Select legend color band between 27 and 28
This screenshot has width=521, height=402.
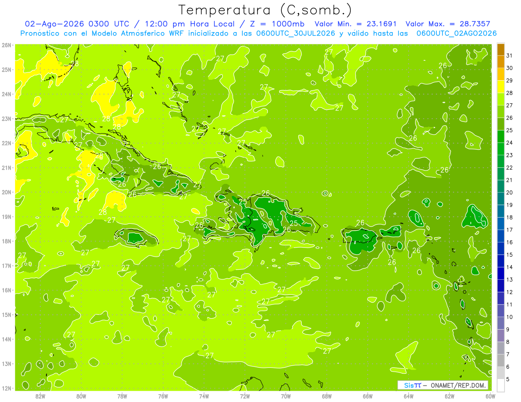[x=501, y=100]
